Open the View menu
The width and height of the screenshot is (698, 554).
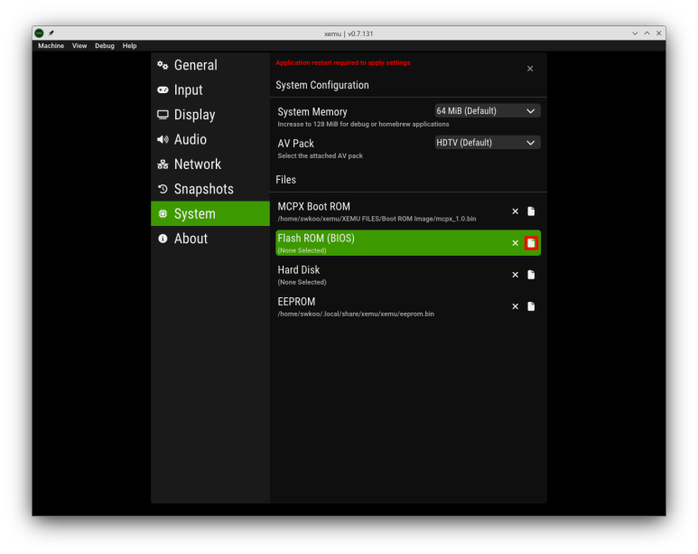coord(79,46)
